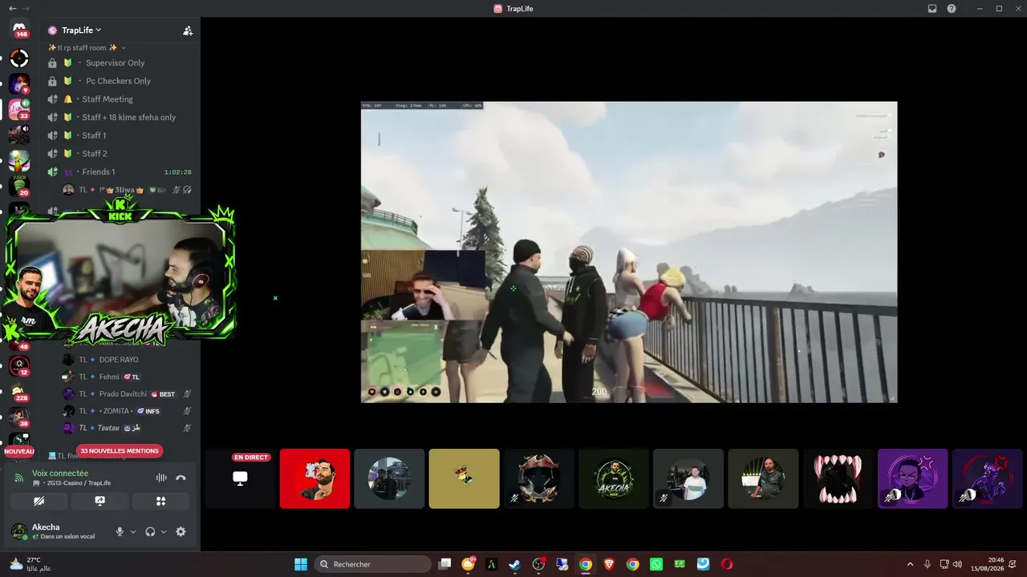Select the yellow background participant tile
The height and width of the screenshot is (577, 1027).
pyautogui.click(x=464, y=478)
